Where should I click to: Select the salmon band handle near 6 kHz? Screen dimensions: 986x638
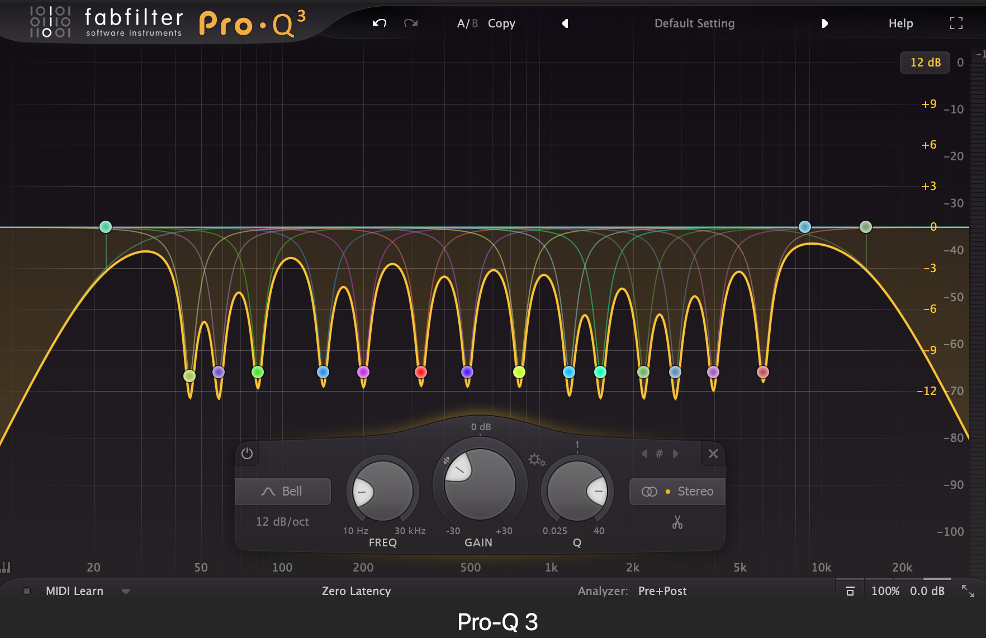763,372
